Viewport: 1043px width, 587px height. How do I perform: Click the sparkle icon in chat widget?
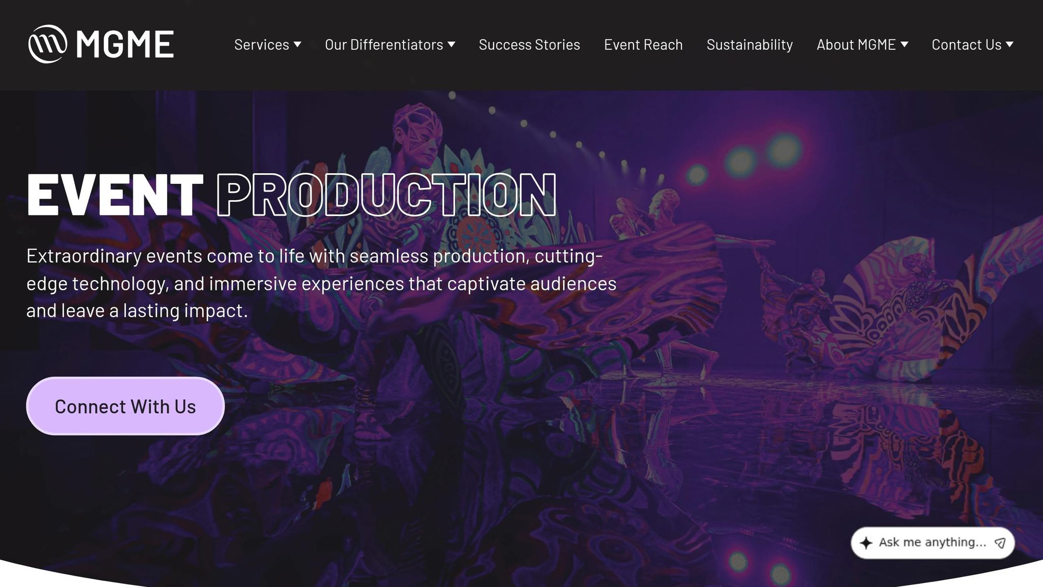click(x=866, y=543)
